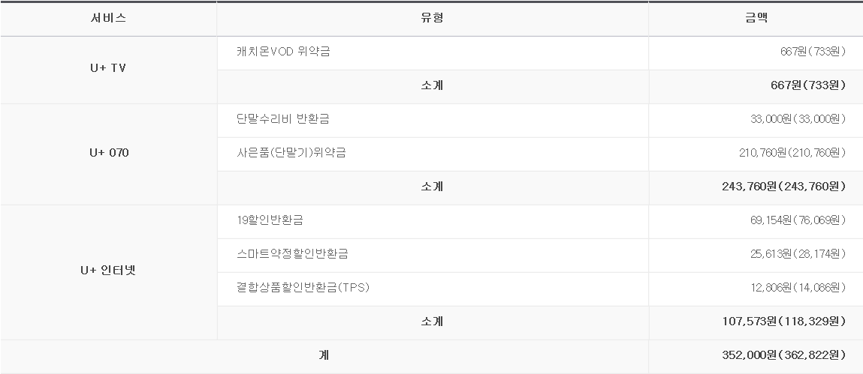863x374 pixels.
Task: Click the 캐치온VOD 위약금 row label
Action: (x=283, y=52)
